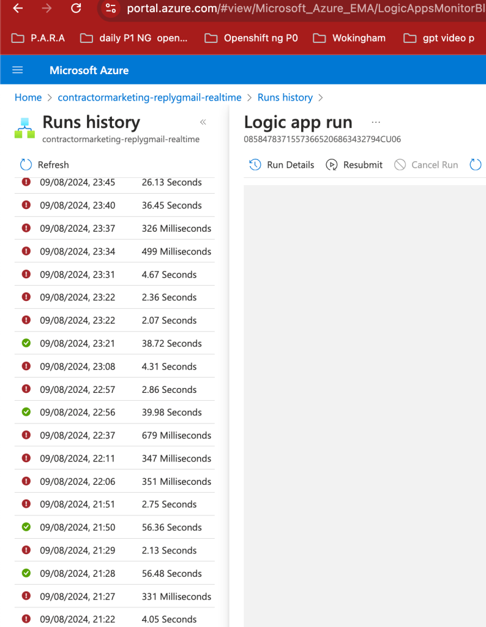Open the Runs history breadcrumb

click(x=285, y=97)
